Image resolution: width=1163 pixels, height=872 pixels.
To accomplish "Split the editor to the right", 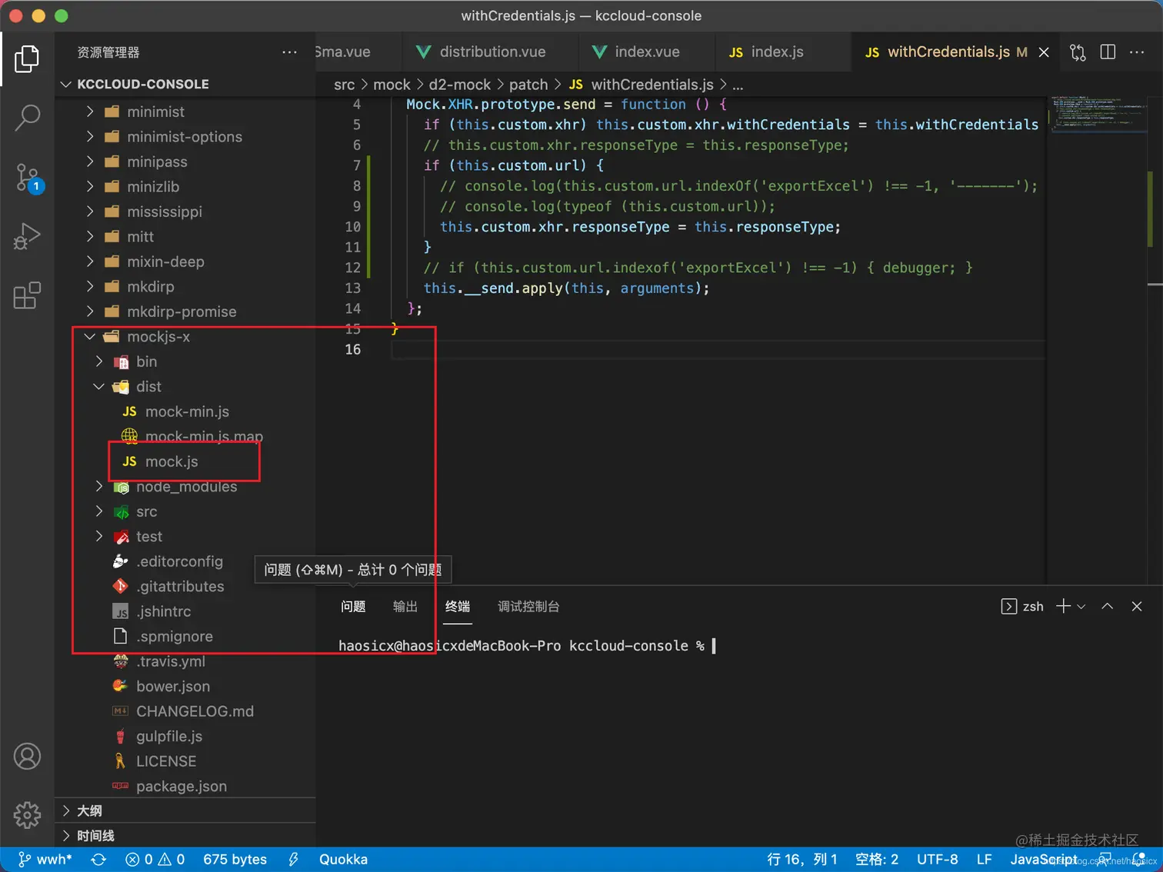I will pyautogui.click(x=1108, y=52).
